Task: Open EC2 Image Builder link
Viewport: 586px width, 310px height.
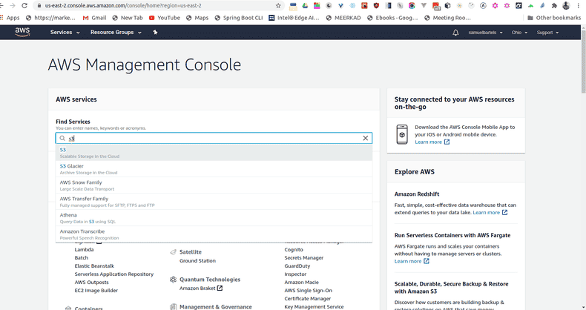Action: click(96, 291)
